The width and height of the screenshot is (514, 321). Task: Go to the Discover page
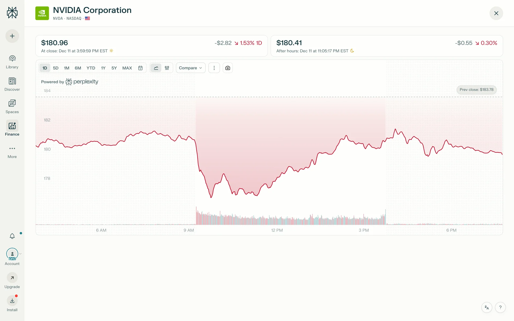(x=12, y=84)
